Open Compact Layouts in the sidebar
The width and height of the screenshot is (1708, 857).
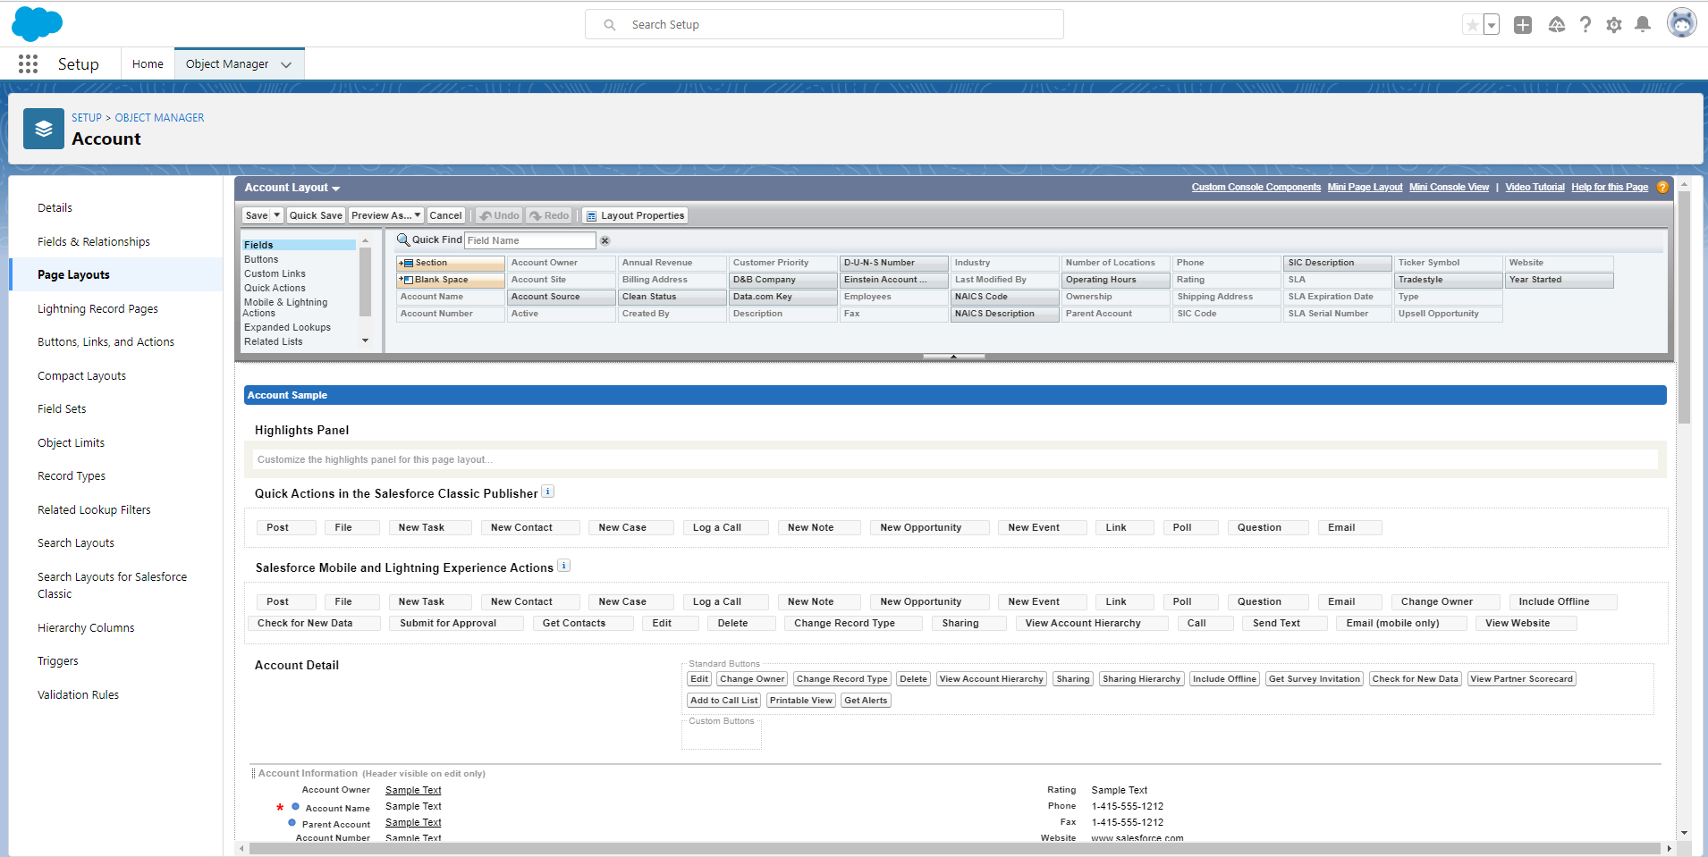pyautogui.click(x=81, y=376)
